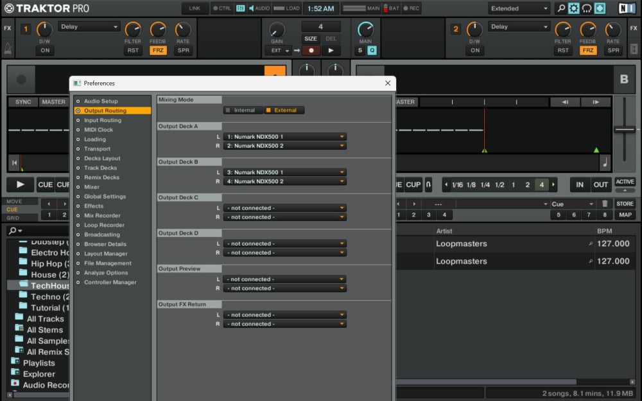Open Output Deck A left channel dropdown
642x401 pixels.
click(x=285, y=137)
